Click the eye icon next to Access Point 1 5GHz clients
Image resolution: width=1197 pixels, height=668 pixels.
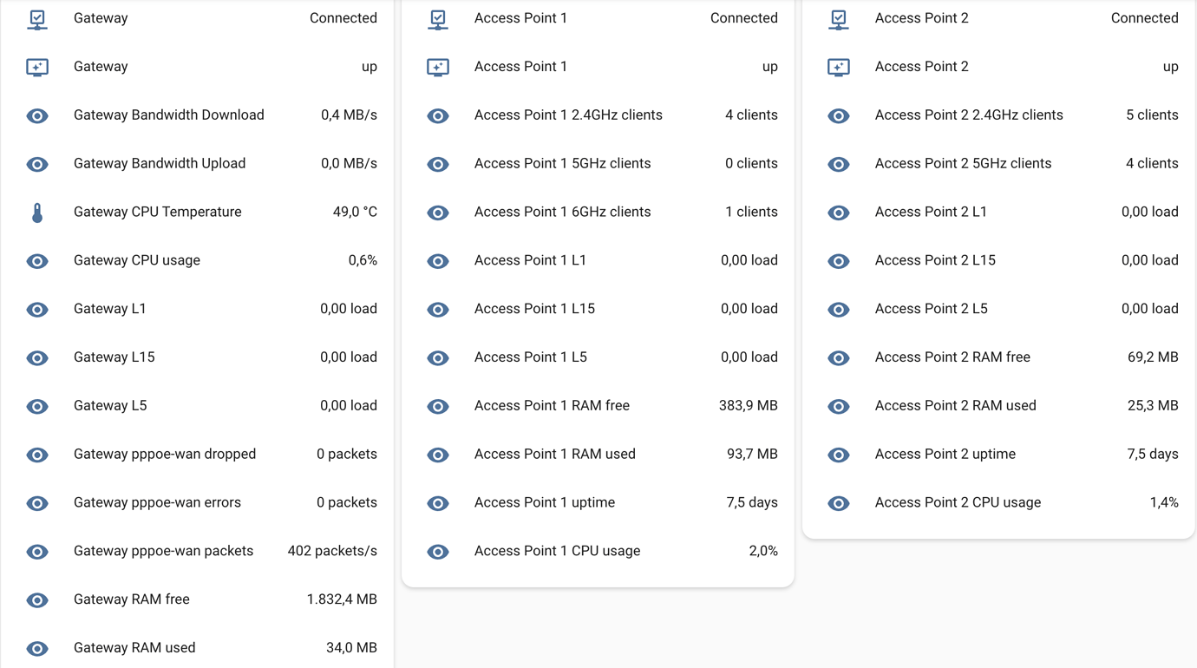coord(439,164)
